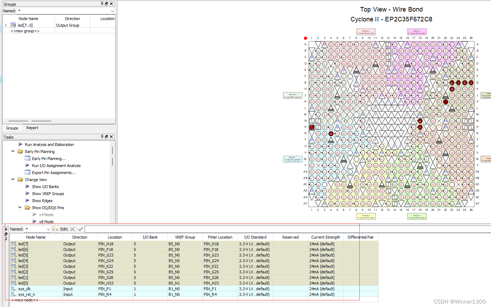Select assigned pin P1 in the package view
This screenshot has width=491, height=307.
tap(312, 127)
